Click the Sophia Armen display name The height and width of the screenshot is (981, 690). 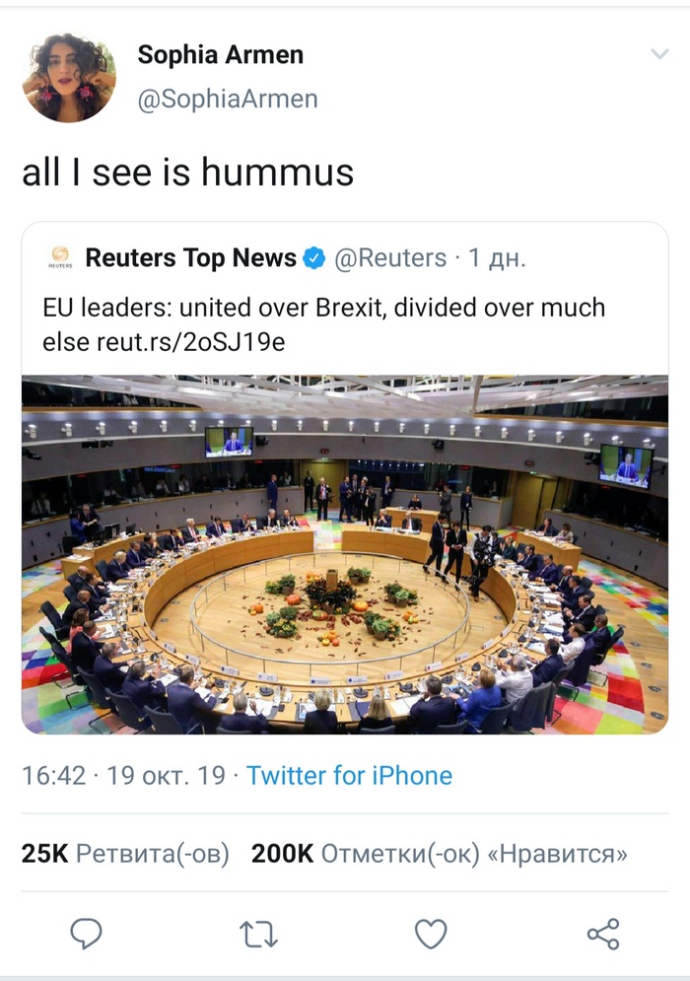click(x=221, y=55)
